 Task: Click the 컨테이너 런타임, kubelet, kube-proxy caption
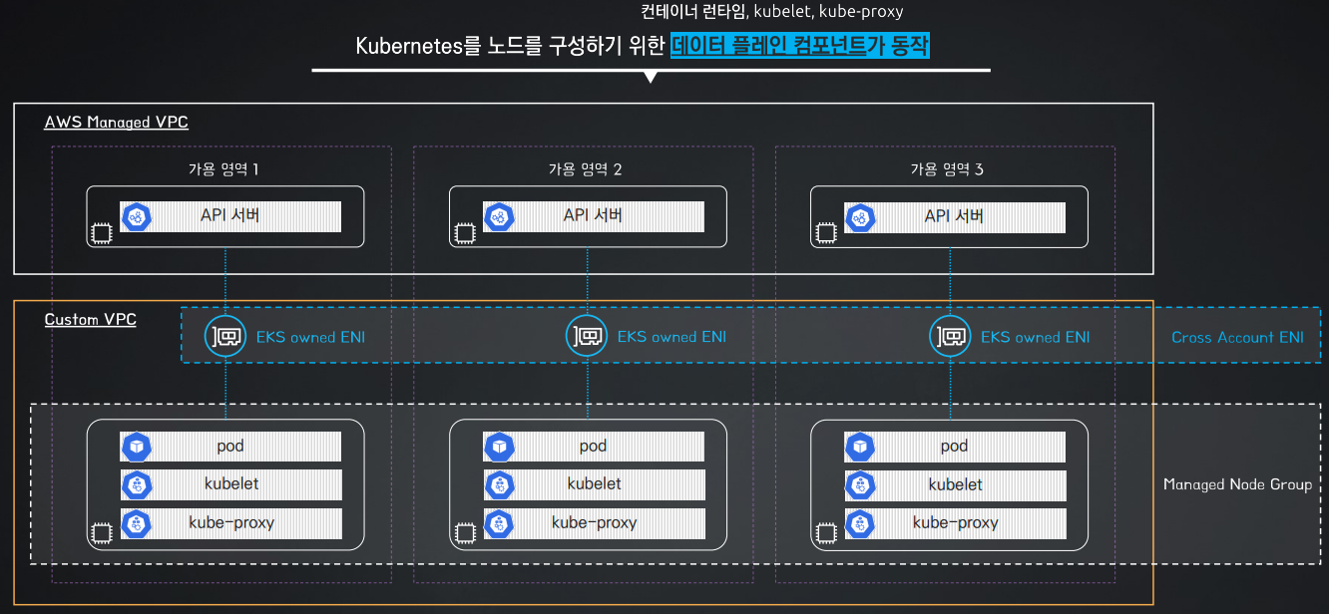click(x=772, y=12)
